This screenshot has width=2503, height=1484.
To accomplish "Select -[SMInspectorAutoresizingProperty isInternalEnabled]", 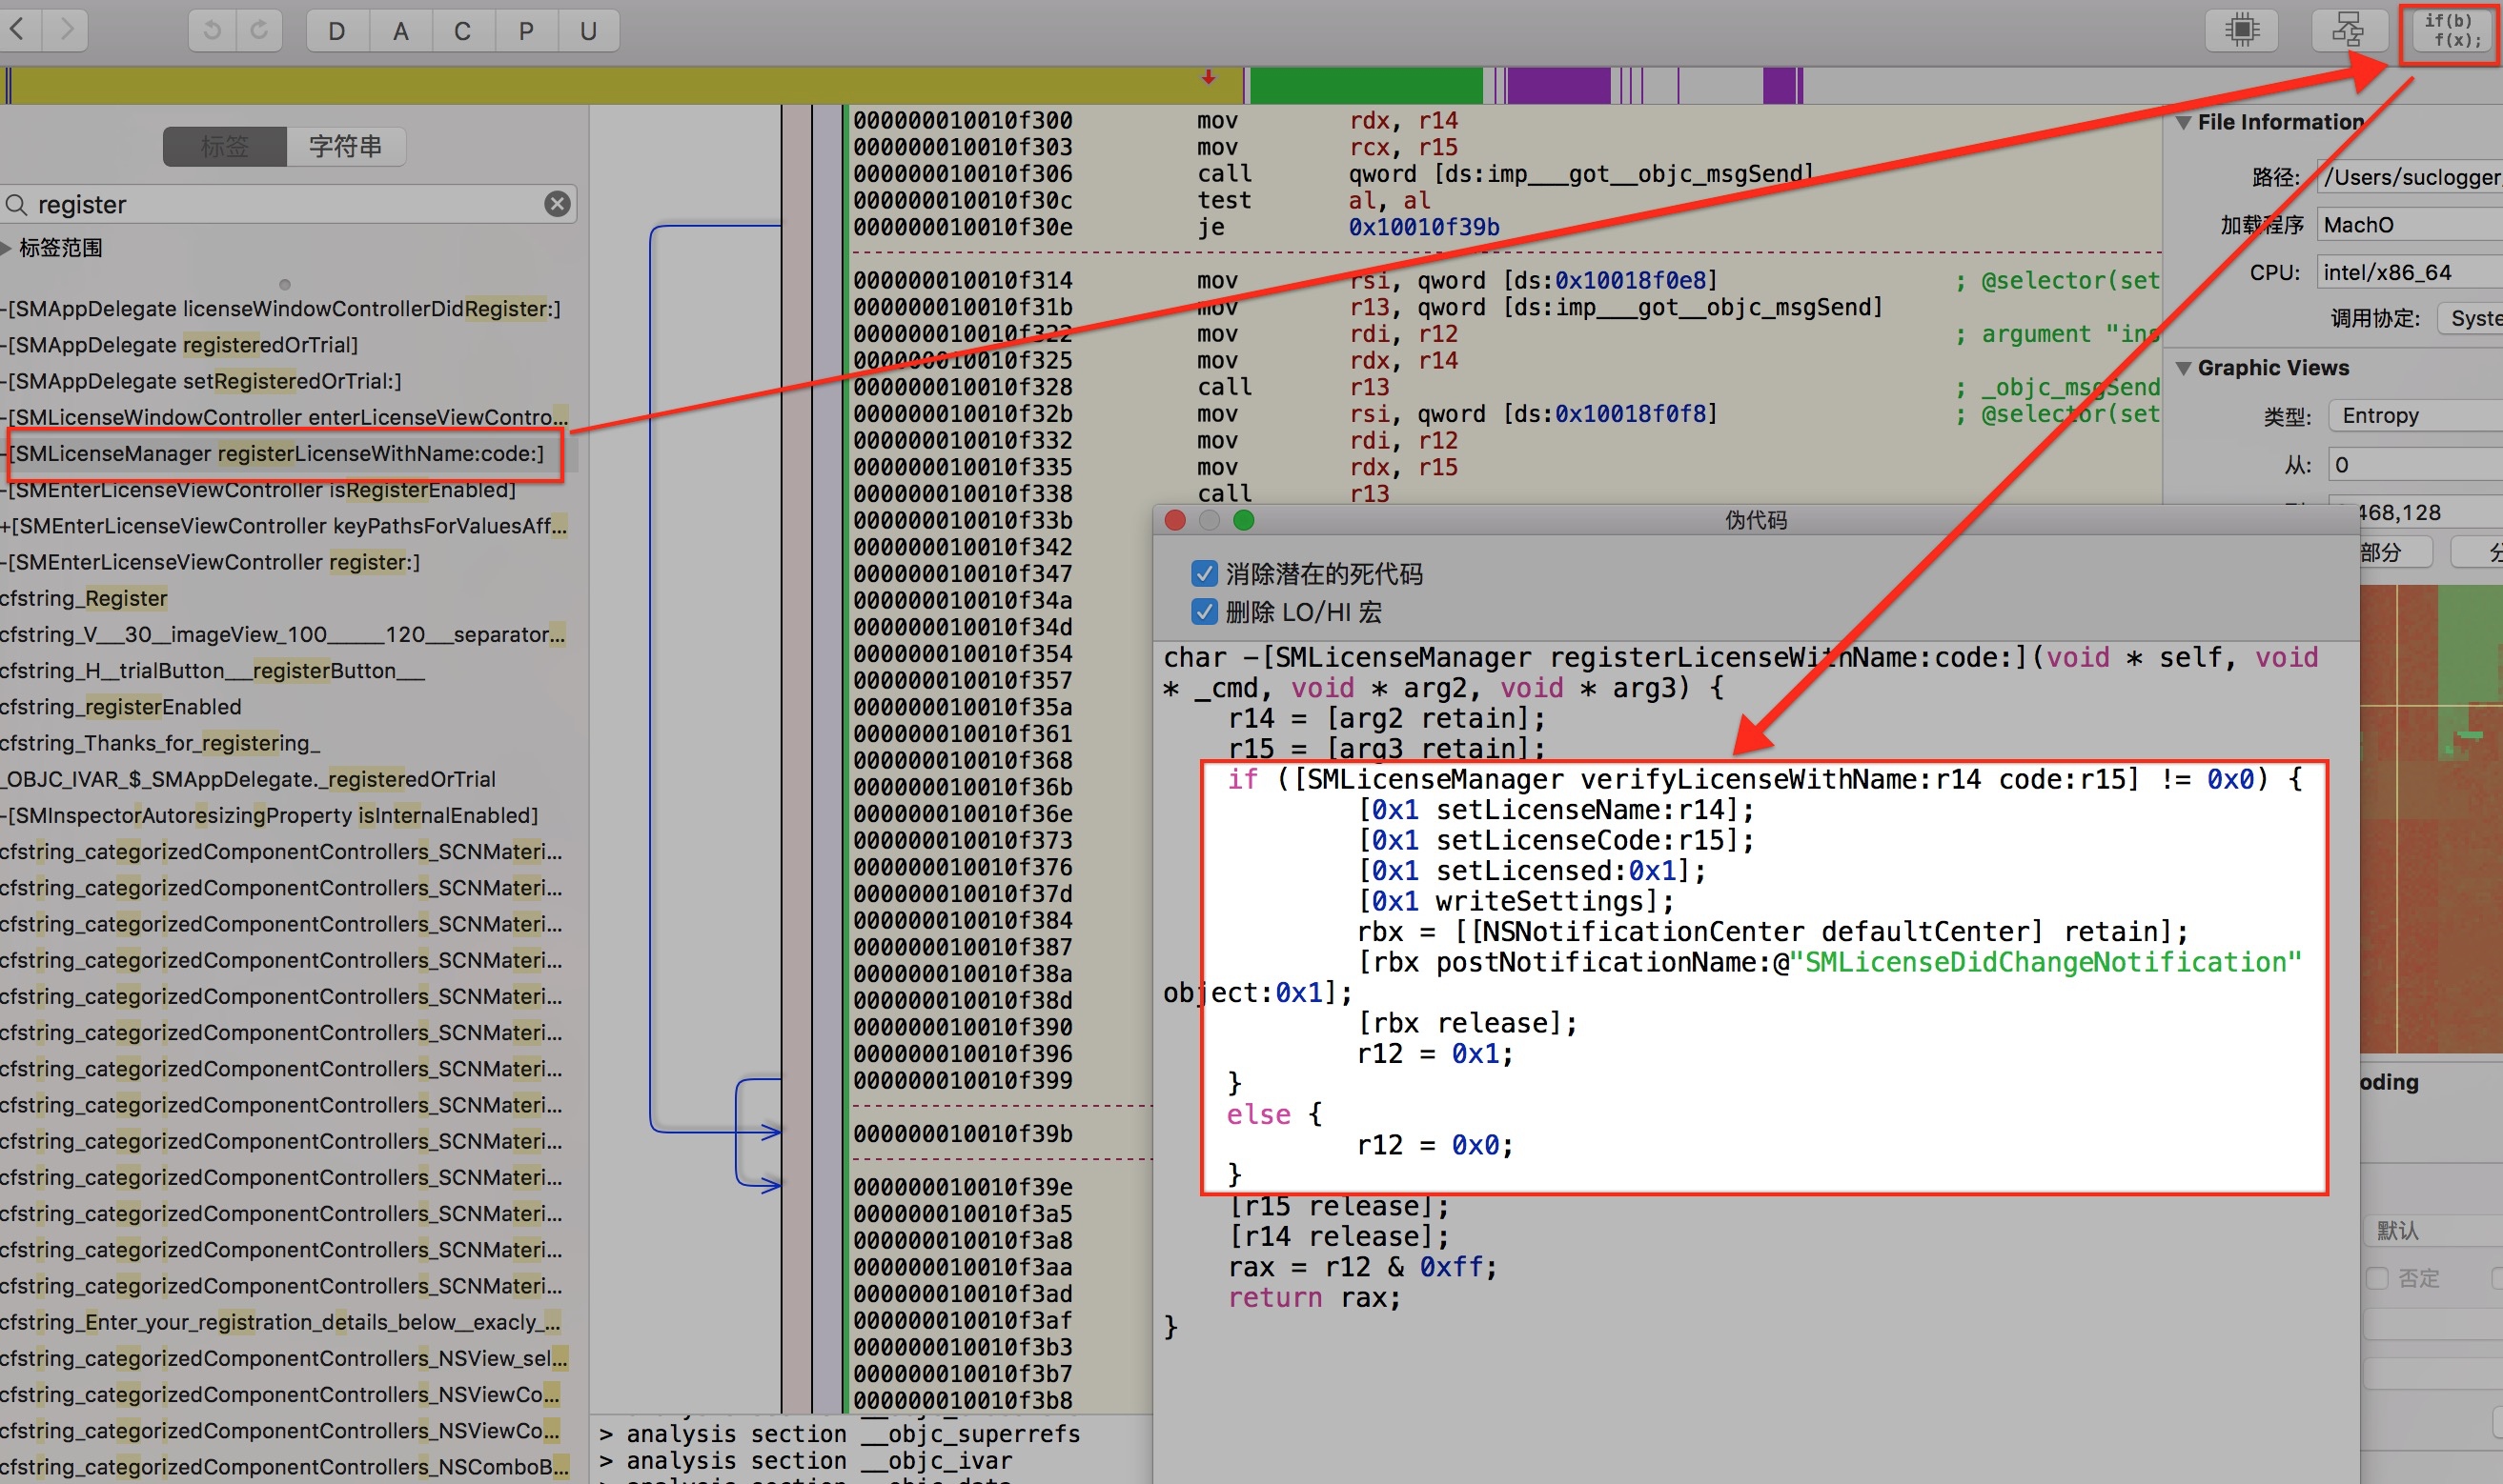I will coord(270,815).
